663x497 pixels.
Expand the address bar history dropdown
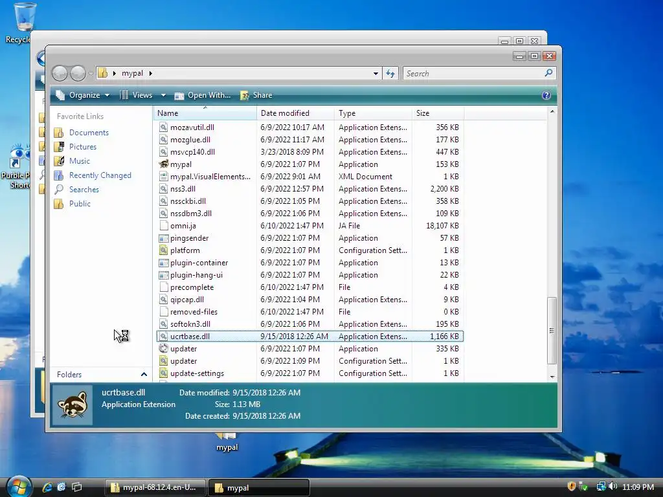click(x=376, y=74)
